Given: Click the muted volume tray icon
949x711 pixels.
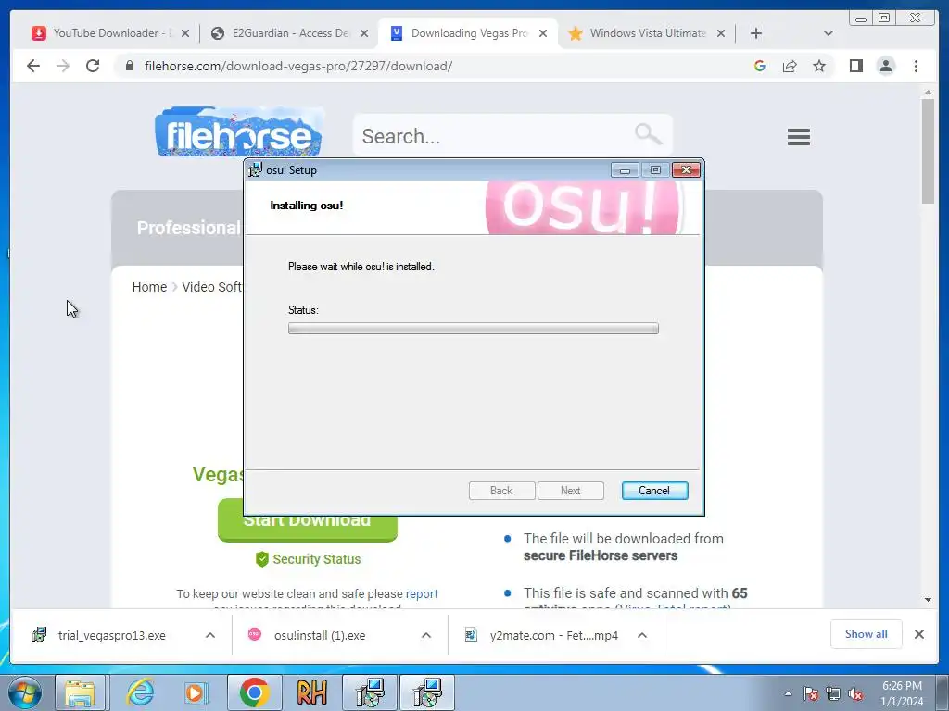Looking at the screenshot, I should coord(855,693).
